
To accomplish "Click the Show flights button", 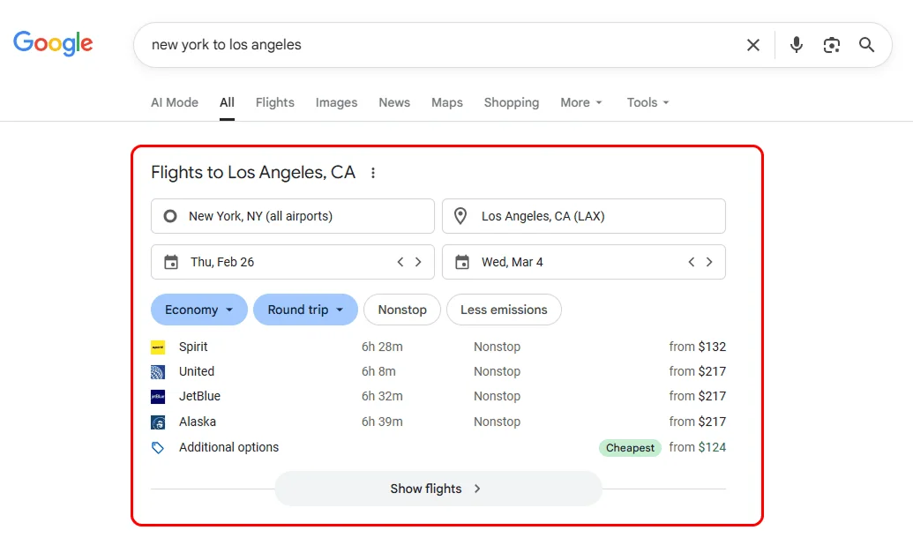I will [x=438, y=488].
